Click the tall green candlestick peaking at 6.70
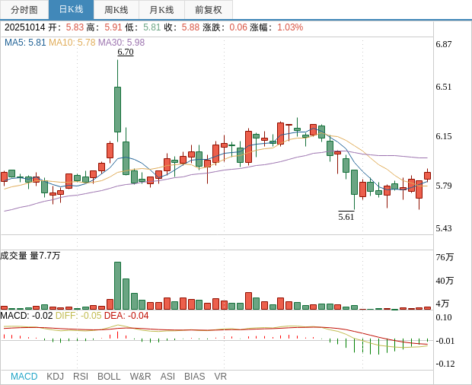The width and height of the screenshot is (472, 385). tap(118, 110)
